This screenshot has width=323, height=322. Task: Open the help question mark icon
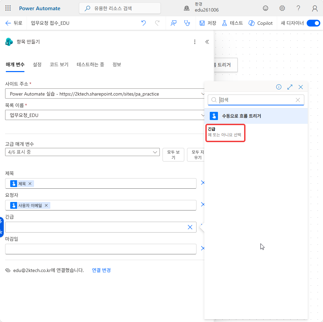298,8
